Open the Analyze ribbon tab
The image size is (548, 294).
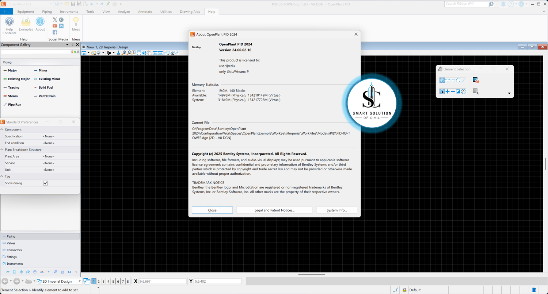click(124, 12)
